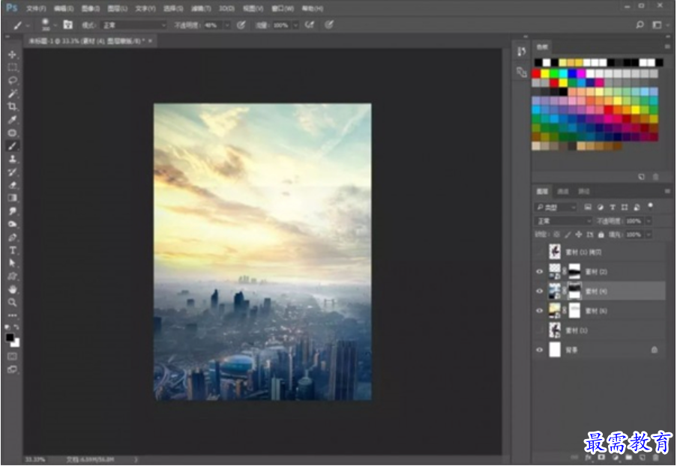Open layer opacity dropdown arrow
677x466 pixels.
pos(649,221)
